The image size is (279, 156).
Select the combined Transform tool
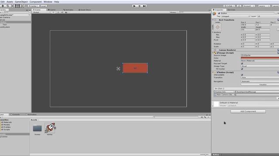[22, 6]
